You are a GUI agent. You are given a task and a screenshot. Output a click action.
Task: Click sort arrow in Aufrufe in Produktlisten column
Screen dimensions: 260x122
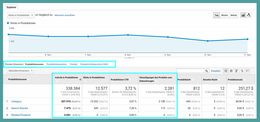click(81, 79)
